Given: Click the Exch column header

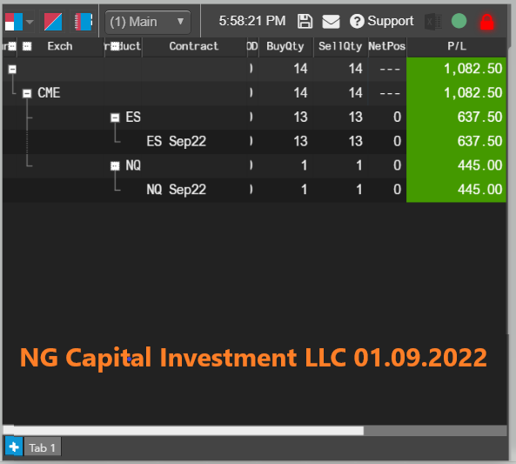Looking at the screenshot, I should [60, 46].
